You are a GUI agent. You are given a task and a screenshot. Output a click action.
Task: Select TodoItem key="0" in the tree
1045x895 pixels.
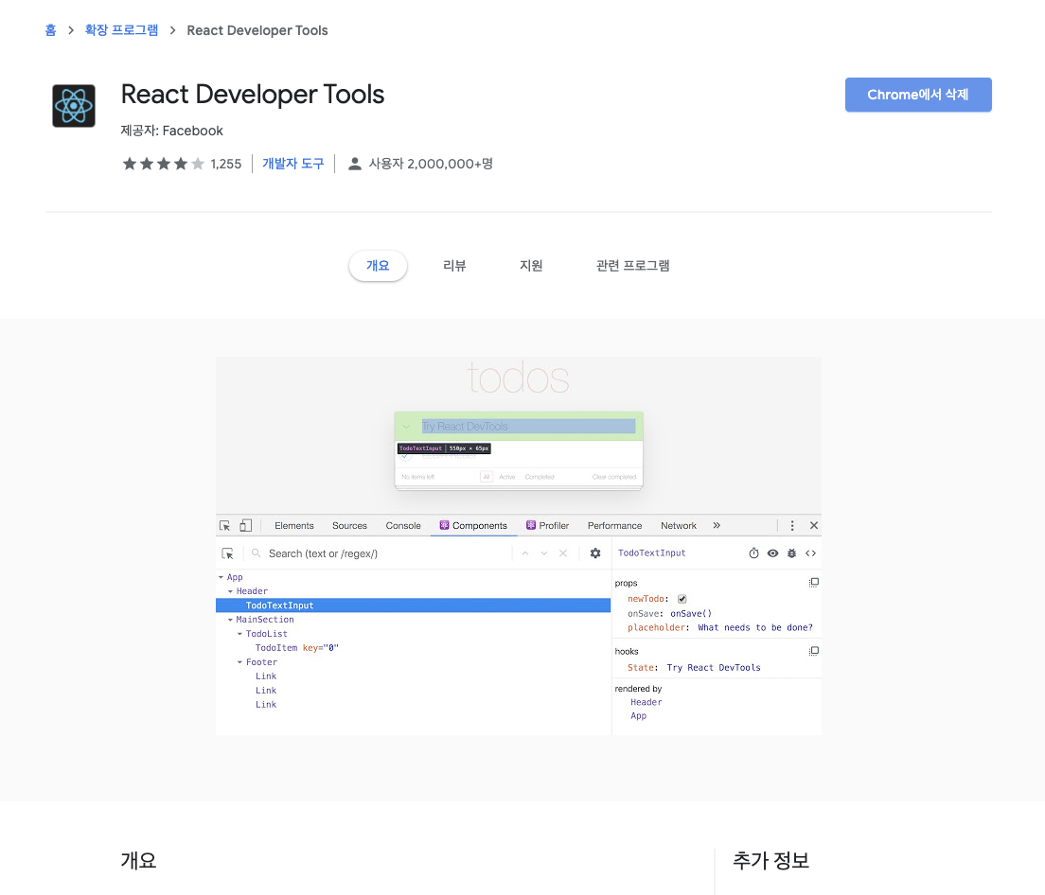coord(296,648)
